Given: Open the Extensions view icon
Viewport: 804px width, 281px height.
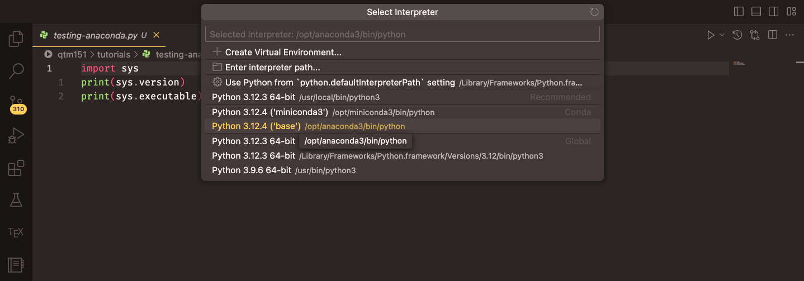Looking at the screenshot, I should click(x=16, y=168).
